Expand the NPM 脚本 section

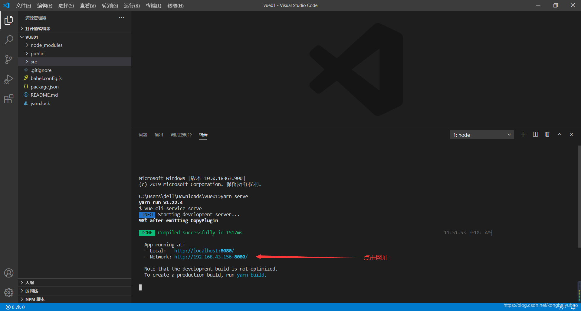pyautogui.click(x=22, y=299)
